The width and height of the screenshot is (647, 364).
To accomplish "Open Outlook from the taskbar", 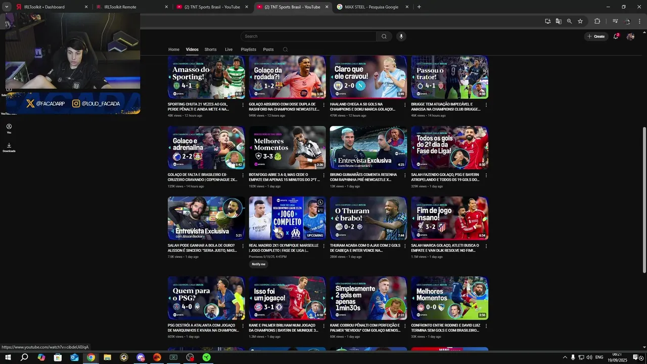I will (x=74, y=357).
